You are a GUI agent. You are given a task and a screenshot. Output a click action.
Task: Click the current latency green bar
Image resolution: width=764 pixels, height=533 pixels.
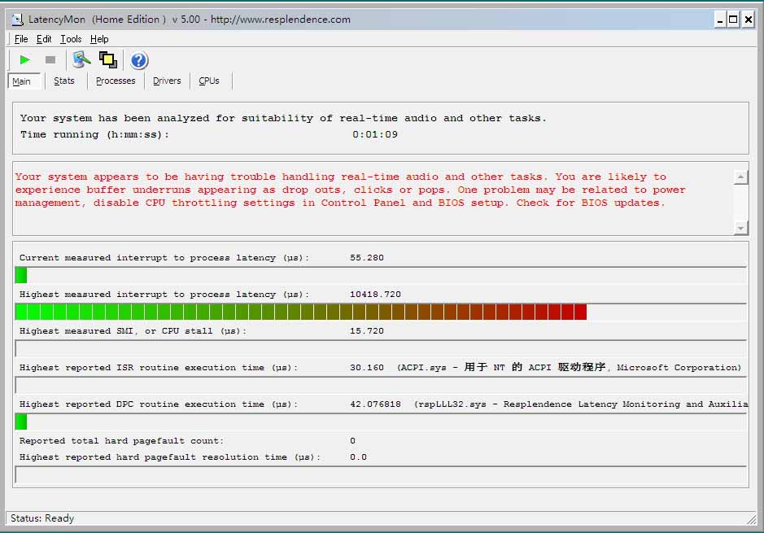point(21,275)
